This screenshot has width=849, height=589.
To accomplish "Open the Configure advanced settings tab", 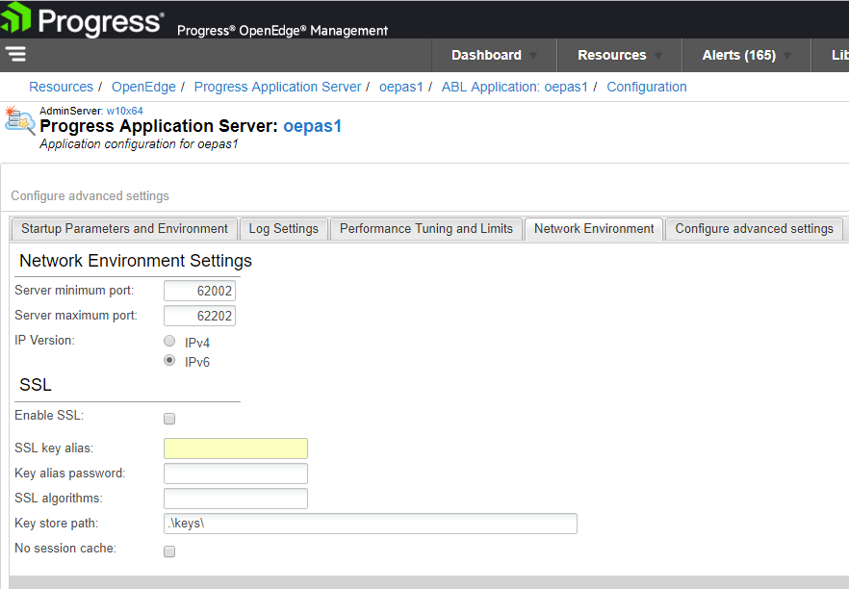I will (754, 228).
